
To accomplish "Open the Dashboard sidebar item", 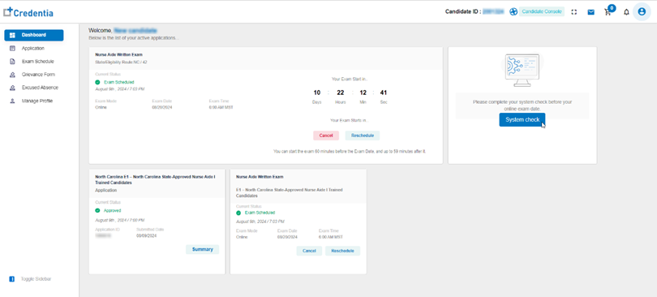I will click(x=34, y=35).
